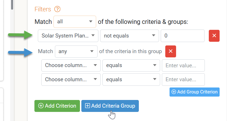227x121 pixels.
Task: Click the blue Add Criteria Group button
Action: 110,106
